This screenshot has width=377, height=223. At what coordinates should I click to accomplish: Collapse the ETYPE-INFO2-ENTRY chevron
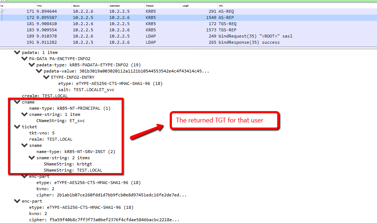point(46,77)
